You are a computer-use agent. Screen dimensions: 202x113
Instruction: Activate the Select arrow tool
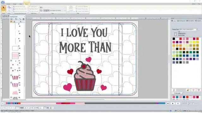coord(3,9)
